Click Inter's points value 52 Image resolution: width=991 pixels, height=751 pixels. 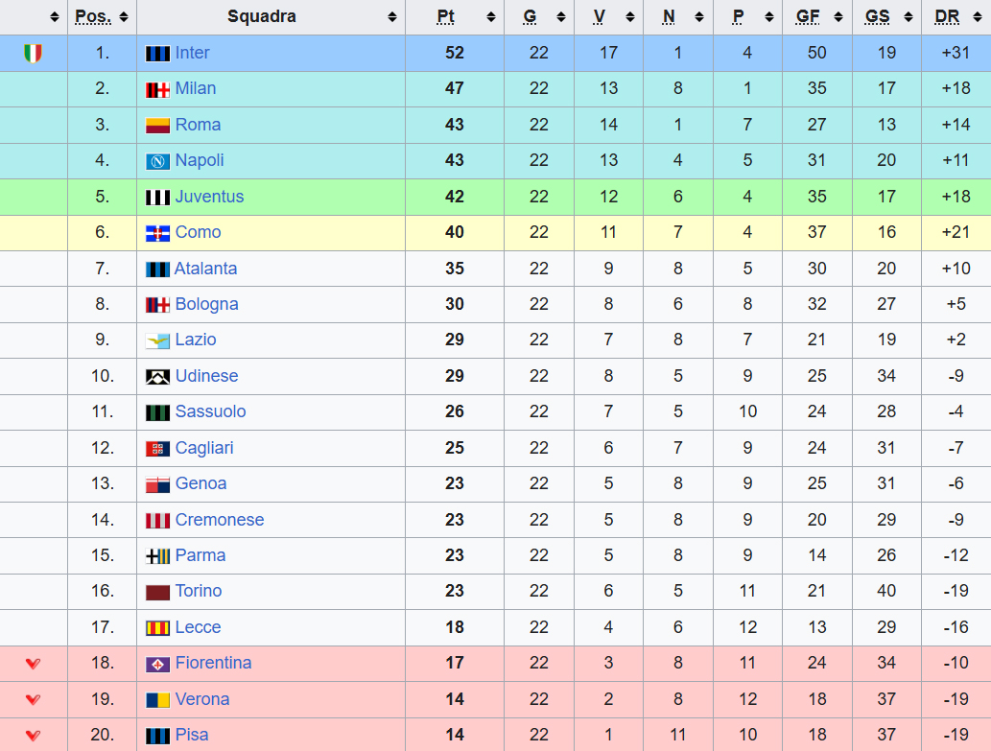[x=455, y=54]
